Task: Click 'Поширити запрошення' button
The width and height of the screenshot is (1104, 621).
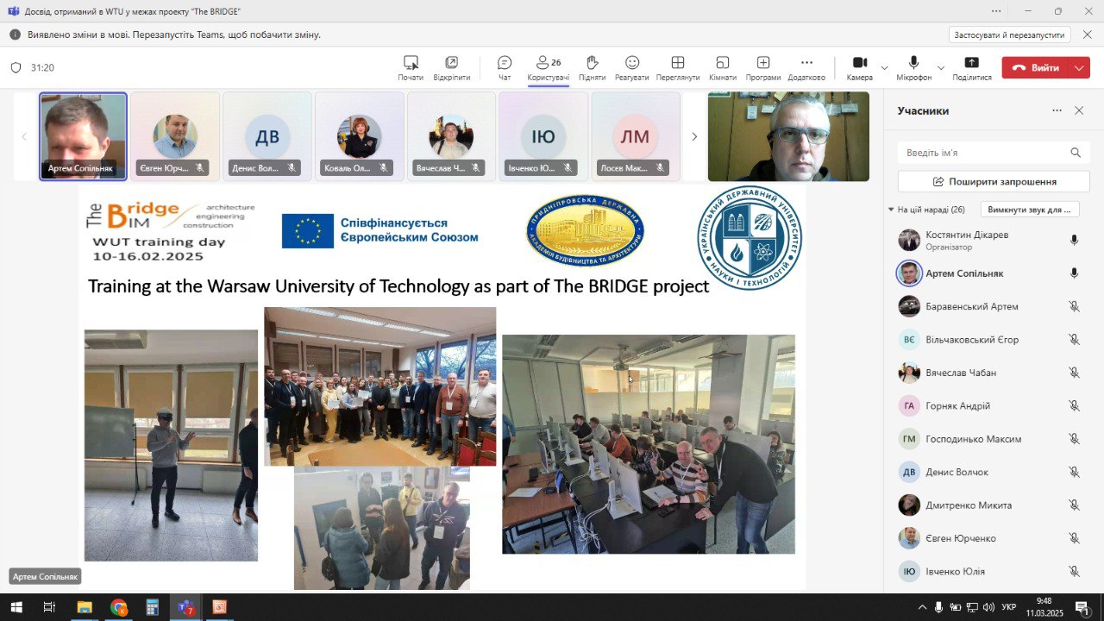Action: [x=994, y=182]
